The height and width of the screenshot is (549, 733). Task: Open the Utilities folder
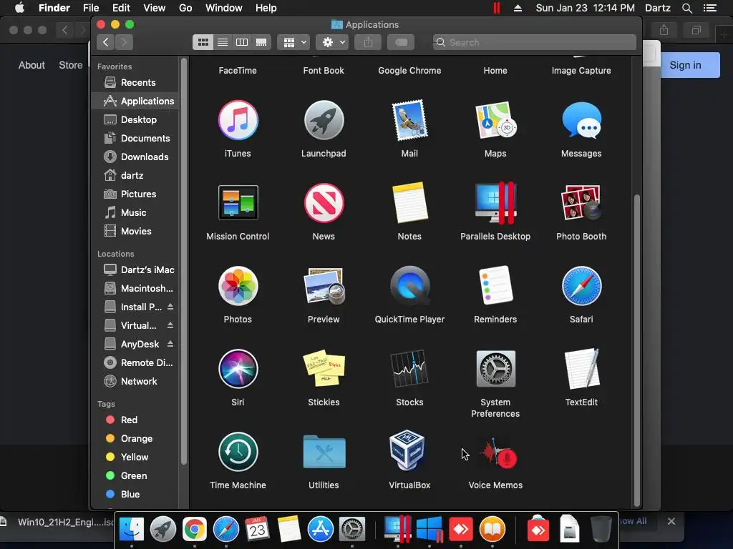pos(324,452)
